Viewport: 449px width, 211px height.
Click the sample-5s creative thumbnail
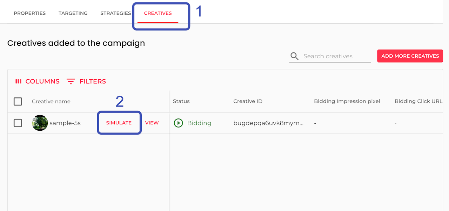(40, 123)
